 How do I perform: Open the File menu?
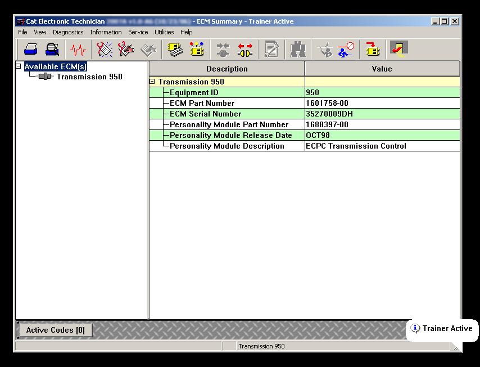[22, 32]
